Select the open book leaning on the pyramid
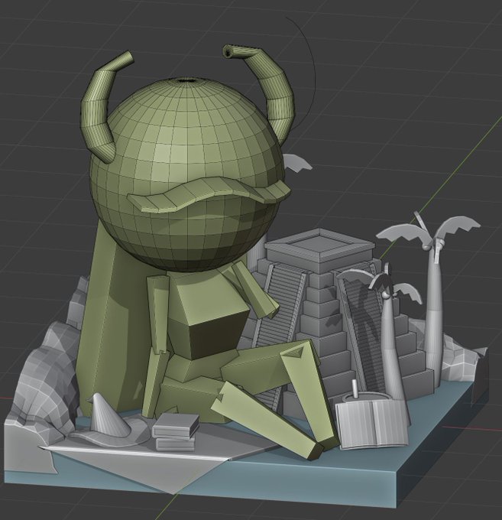Screen dimensions: 502x520 pyautogui.click(x=372, y=424)
